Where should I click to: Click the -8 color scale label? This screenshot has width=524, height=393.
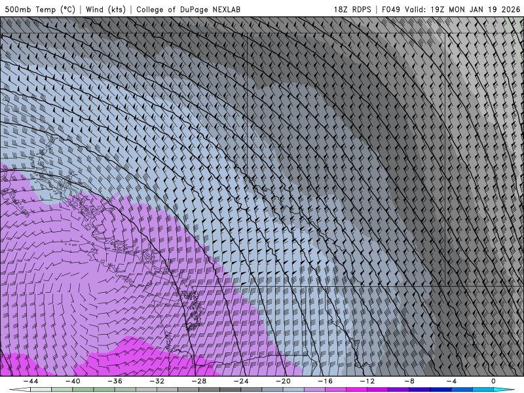coord(409,381)
